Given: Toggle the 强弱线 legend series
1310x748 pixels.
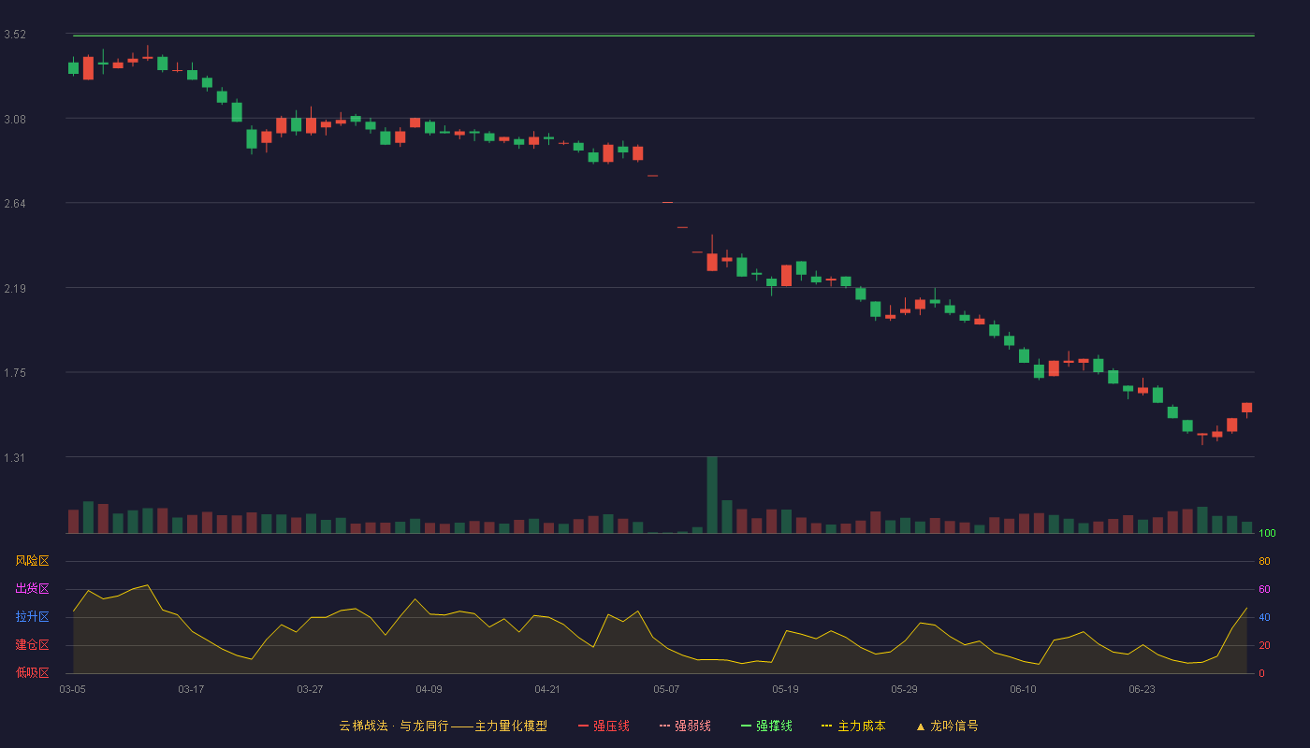Looking at the screenshot, I should 685,726.
